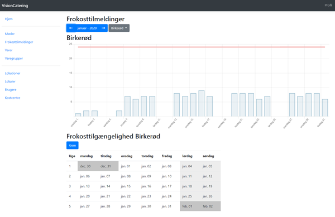Select the jan. 30 cell
This screenshot has width=335, height=217.
point(149,206)
